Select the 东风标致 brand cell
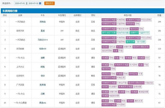165x108 pixels. [20, 49]
